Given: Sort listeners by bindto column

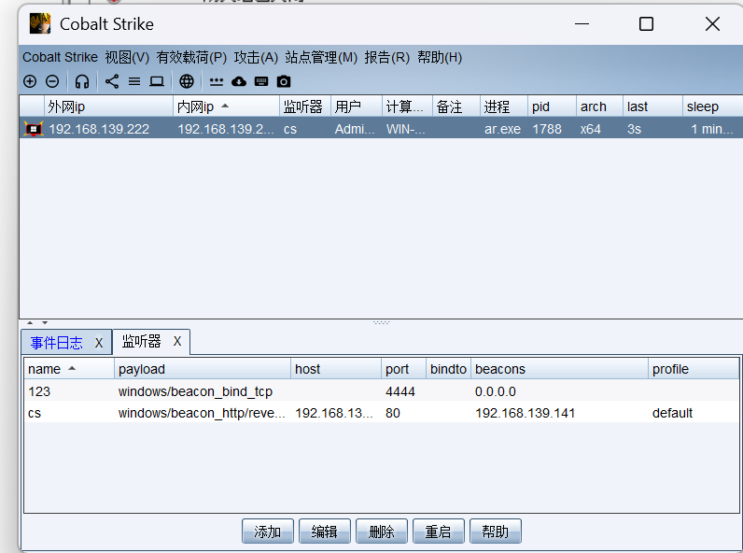Looking at the screenshot, I should 448,369.
